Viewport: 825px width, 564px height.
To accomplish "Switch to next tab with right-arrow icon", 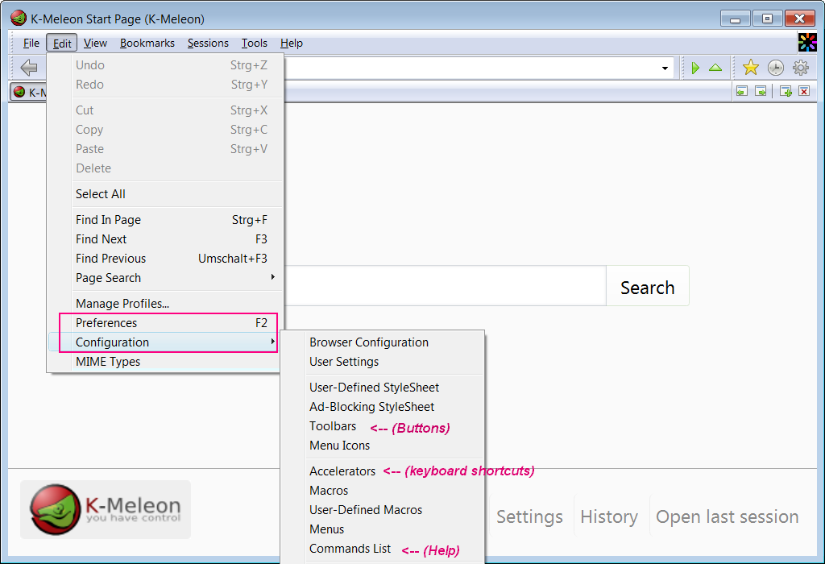I will tap(761, 91).
